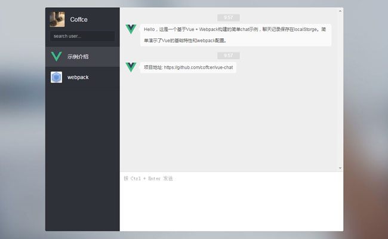Click the Vue avatar next to the Hello message
Screen dimensions: 388x239
(x=131, y=29)
